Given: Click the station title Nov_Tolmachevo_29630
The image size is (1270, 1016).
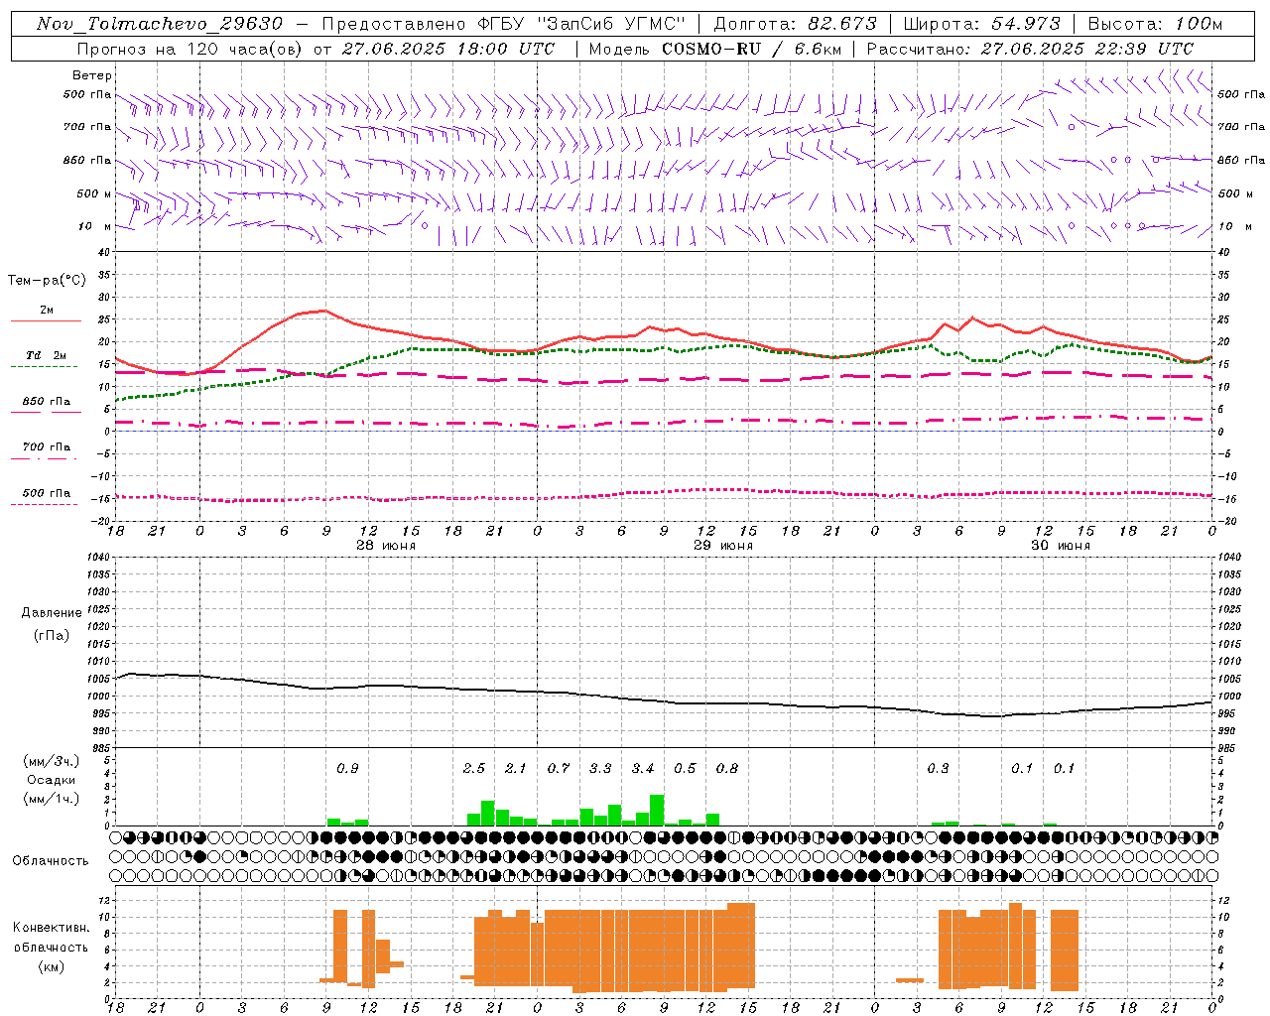Looking at the screenshot, I should [159, 24].
